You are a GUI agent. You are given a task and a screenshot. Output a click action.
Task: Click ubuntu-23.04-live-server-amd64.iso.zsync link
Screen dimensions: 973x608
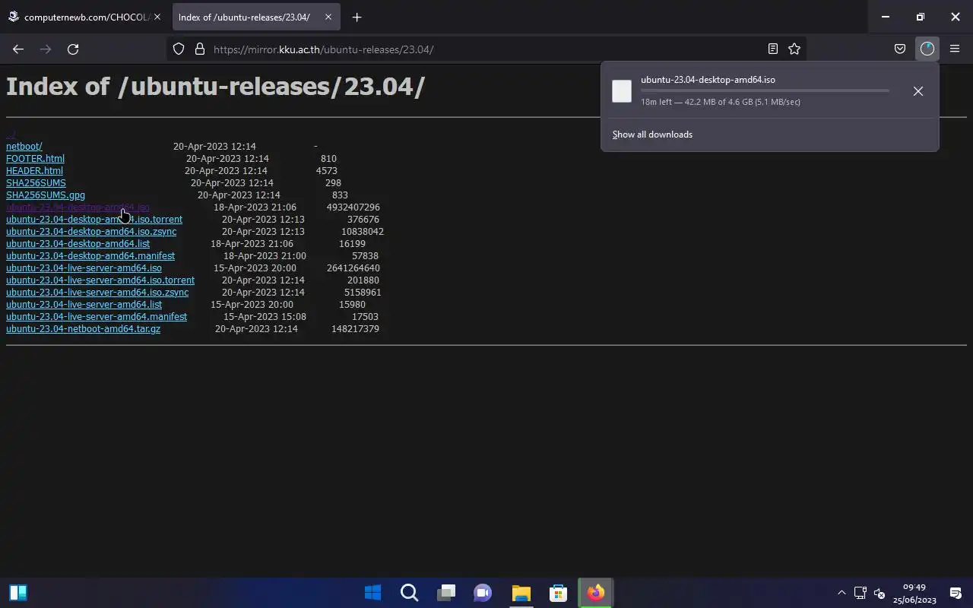click(97, 293)
